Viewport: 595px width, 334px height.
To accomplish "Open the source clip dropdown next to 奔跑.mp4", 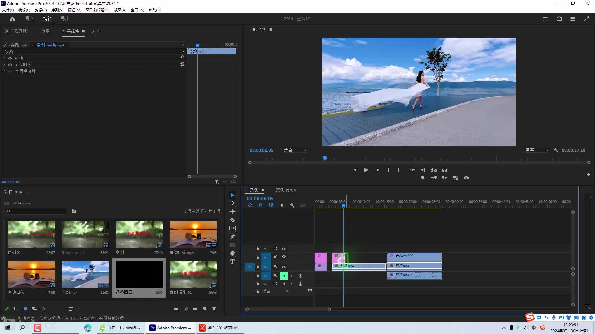I will (x=32, y=45).
